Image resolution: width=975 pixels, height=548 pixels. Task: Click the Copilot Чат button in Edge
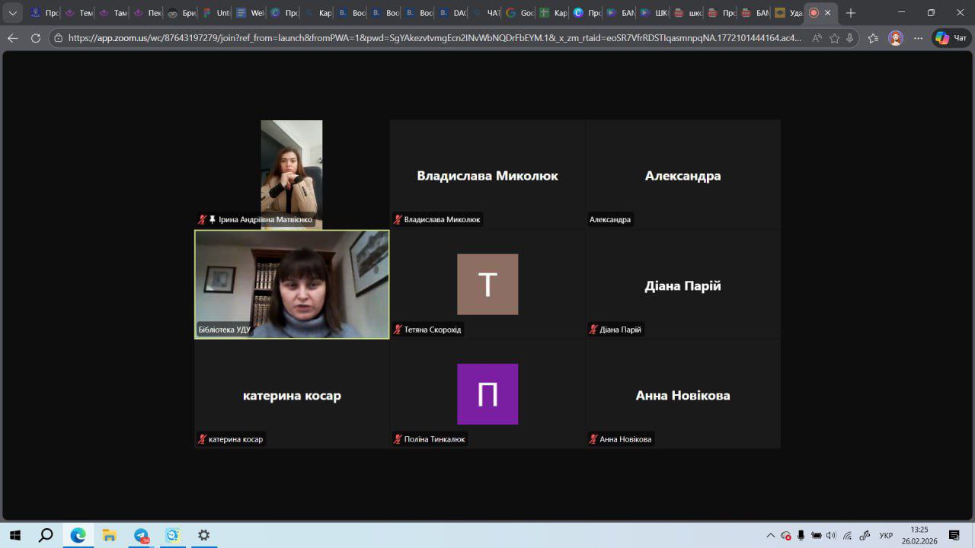(952, 38)
